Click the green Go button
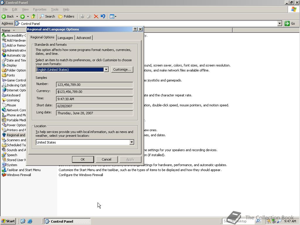 (290, 23)
